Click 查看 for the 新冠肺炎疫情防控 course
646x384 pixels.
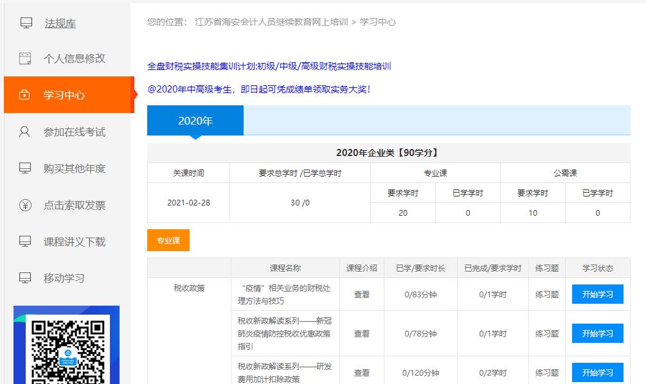(362, 333)
